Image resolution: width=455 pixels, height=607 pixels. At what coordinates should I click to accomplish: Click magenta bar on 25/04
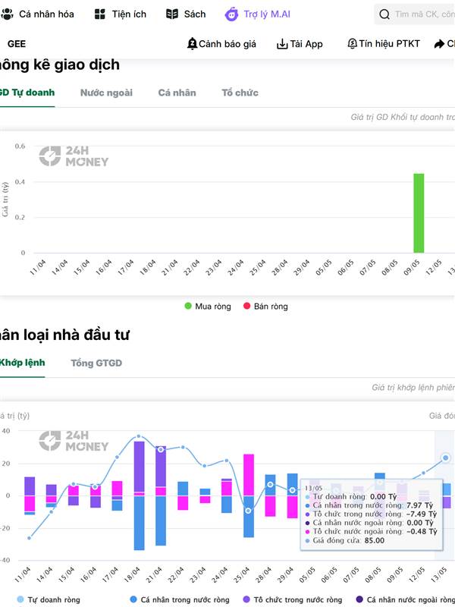coord(249,475)
